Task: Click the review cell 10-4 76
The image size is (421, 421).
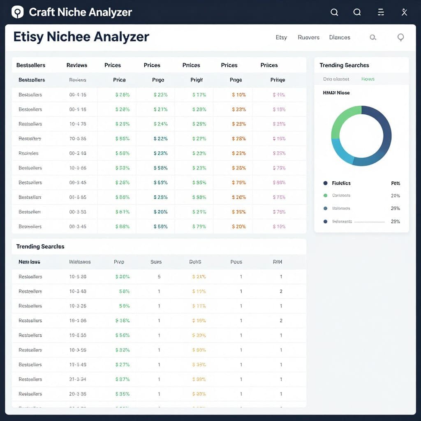Action: pyautogui.click(x=78, y=124)
